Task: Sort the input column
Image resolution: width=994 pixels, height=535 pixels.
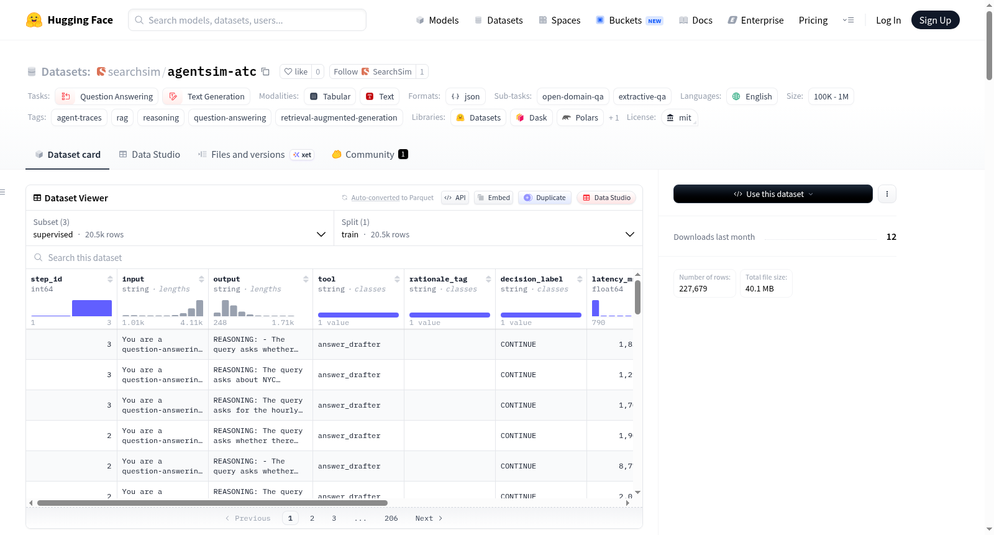Action: click(x=201, y=279)
